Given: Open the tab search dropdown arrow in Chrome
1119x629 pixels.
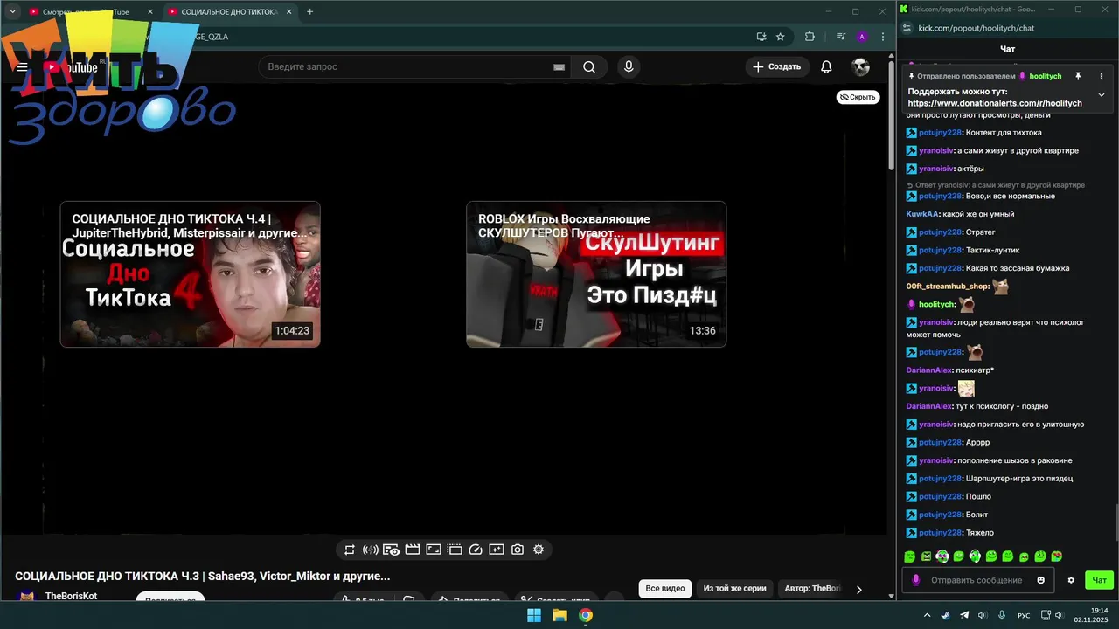Looking at the screenshot, I should click(x=12, y=11).
